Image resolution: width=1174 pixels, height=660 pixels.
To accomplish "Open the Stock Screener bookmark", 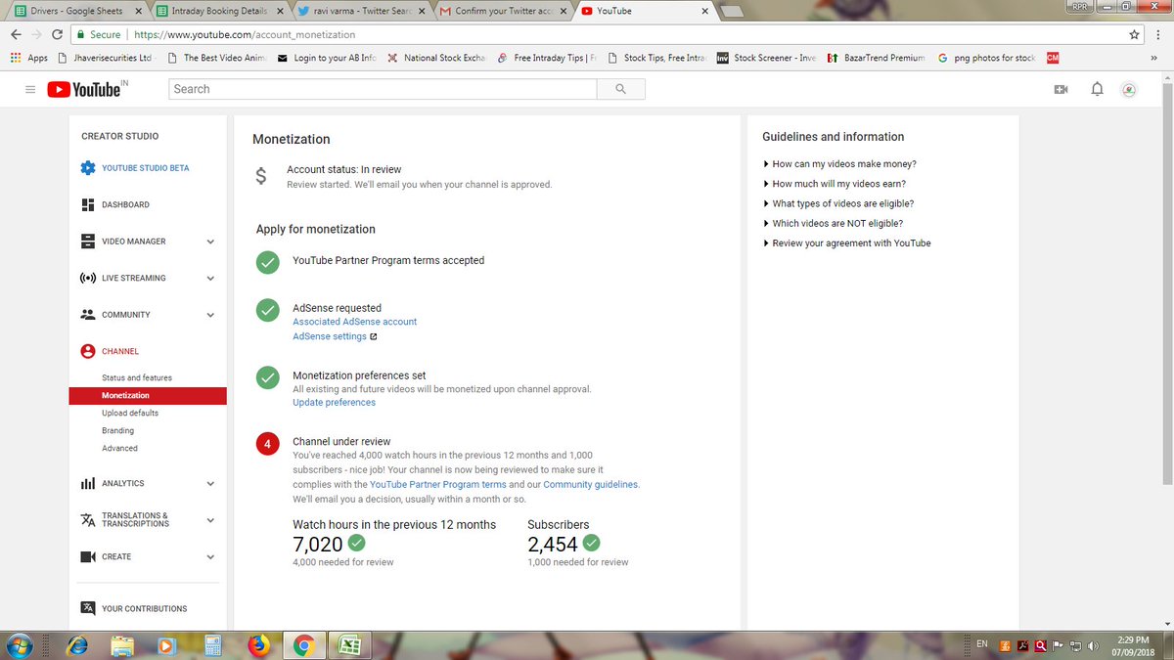I will pyautogui.click(x=767, y=58).
